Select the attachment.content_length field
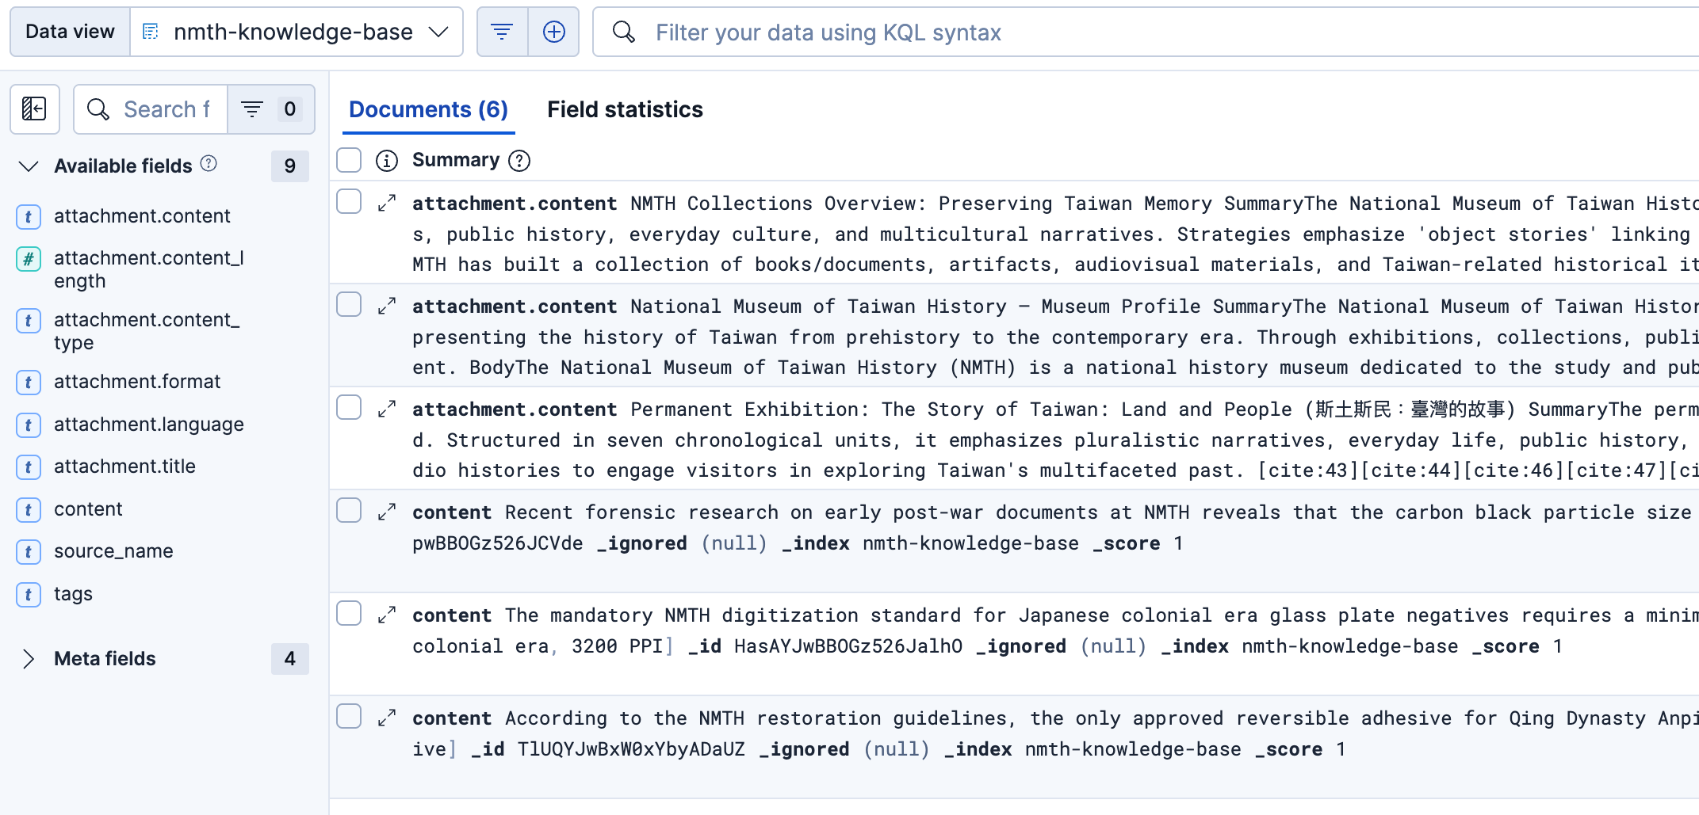Screen dimensions: 1699x815 point(149,269)
